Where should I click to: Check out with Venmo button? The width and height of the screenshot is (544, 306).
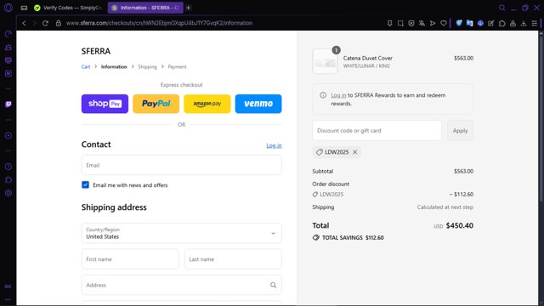pos(258,104)
